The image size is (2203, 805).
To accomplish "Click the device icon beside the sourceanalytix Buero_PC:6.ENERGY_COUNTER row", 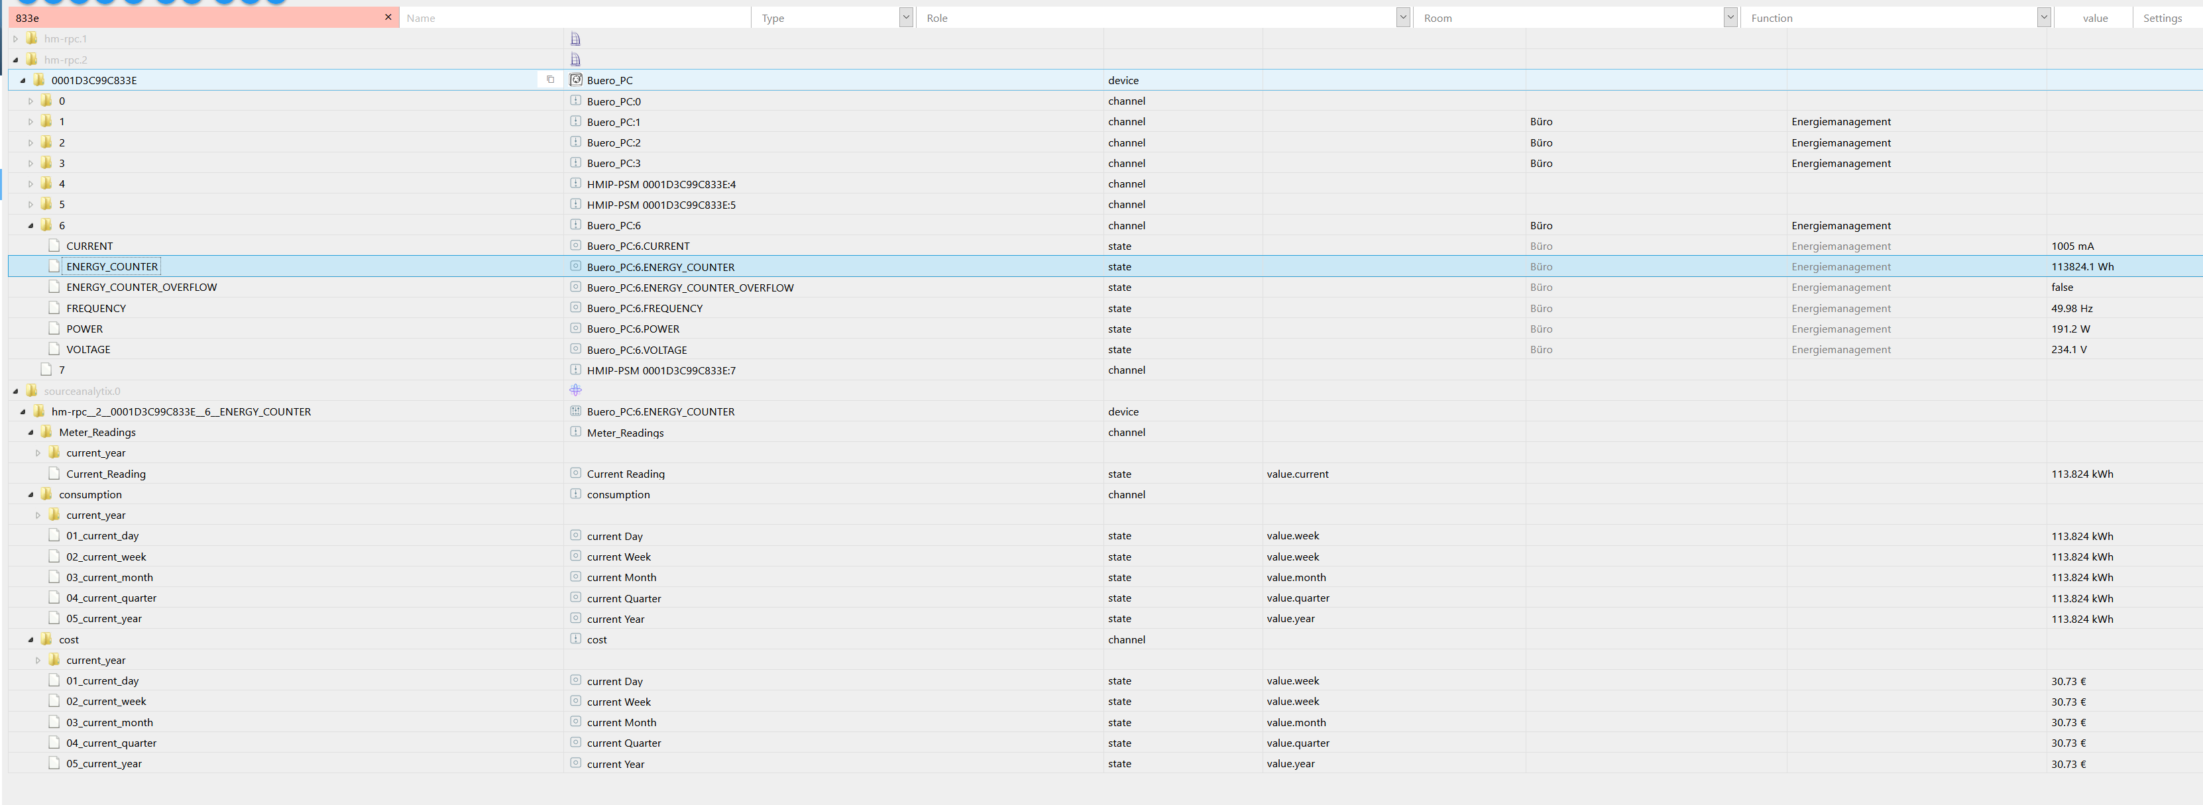I will pyautogui.click(x=575, y=411).
